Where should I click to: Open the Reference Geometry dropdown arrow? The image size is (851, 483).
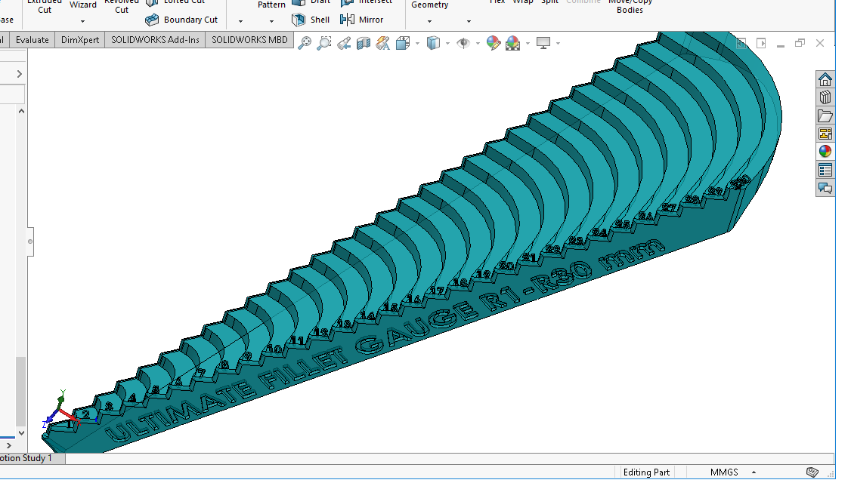click(x=429, y=21)
